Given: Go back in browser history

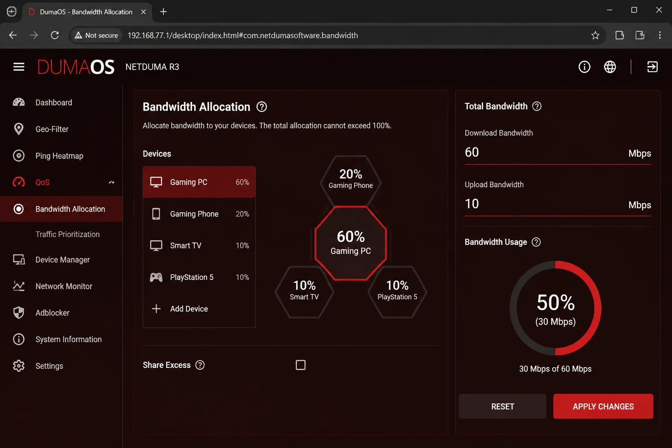Looking at the screenshot, I should pyautogui.click(x=13, y=35).
